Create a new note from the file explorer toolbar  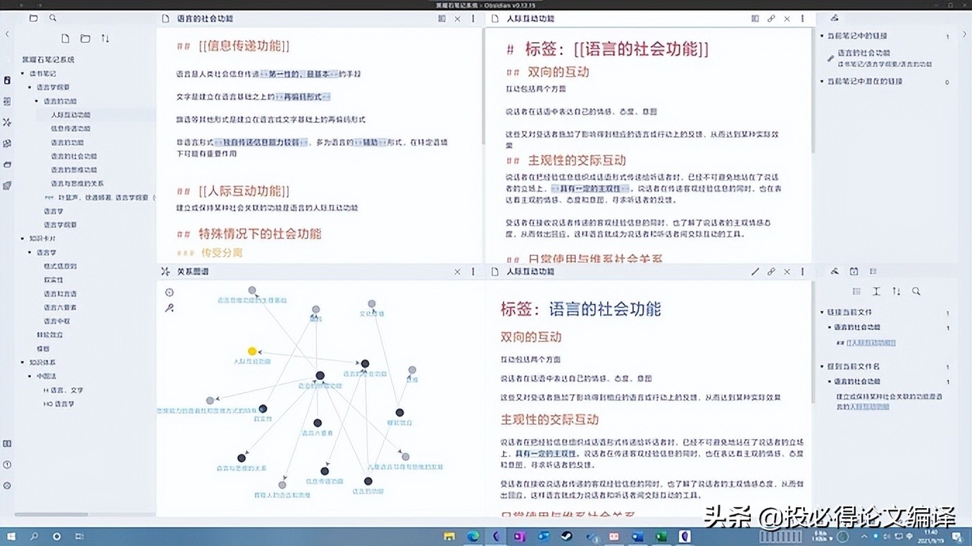(65, 38)
